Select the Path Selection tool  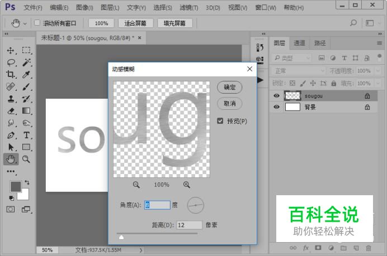pos(11,147)
